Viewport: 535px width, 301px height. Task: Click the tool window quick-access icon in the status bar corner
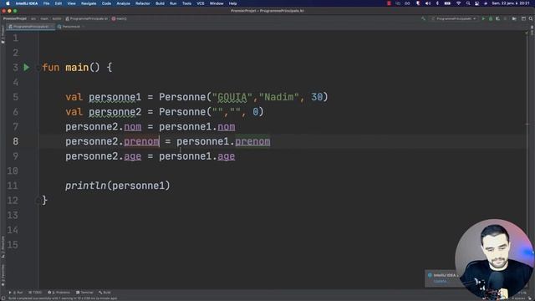tap(3, 298)
